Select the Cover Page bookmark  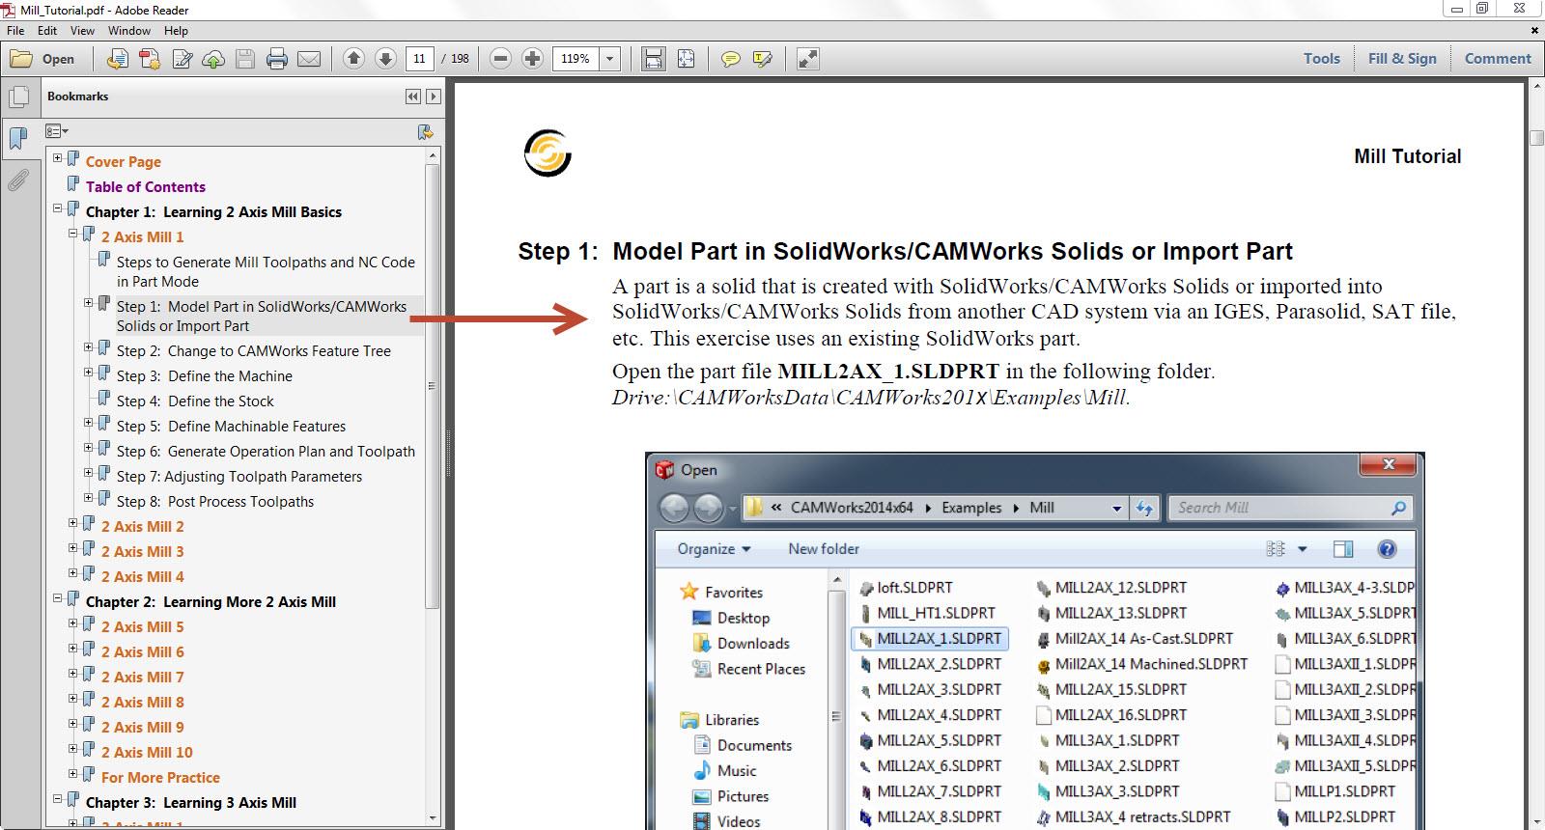123,162
